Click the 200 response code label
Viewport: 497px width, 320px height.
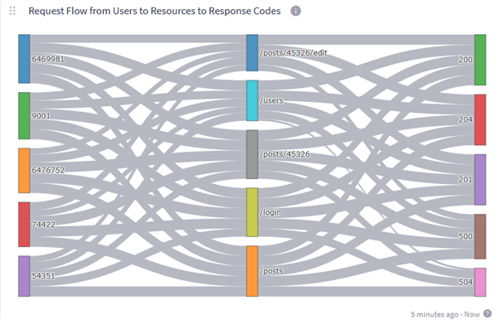pyautogui.click(x=465, y=60)
